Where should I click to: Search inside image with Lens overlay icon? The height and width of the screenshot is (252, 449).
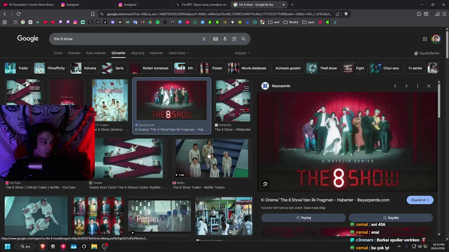click(x=265, y=184)
